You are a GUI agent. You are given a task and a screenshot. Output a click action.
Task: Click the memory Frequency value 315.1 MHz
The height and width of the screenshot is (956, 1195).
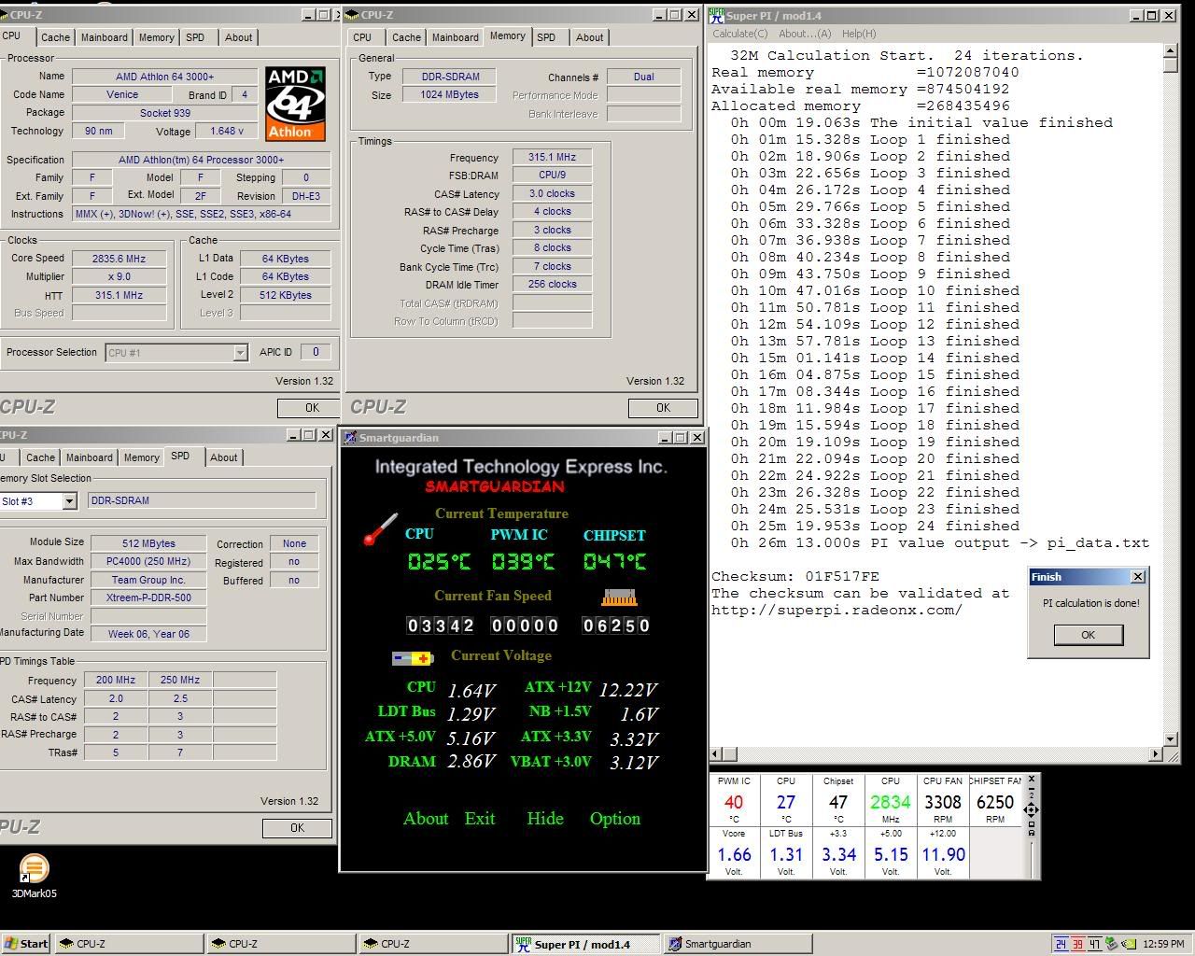pos(552,158)
